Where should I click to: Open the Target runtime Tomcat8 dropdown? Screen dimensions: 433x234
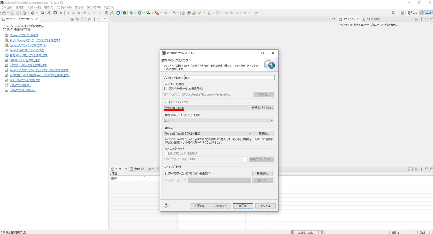tap(206, 108)
